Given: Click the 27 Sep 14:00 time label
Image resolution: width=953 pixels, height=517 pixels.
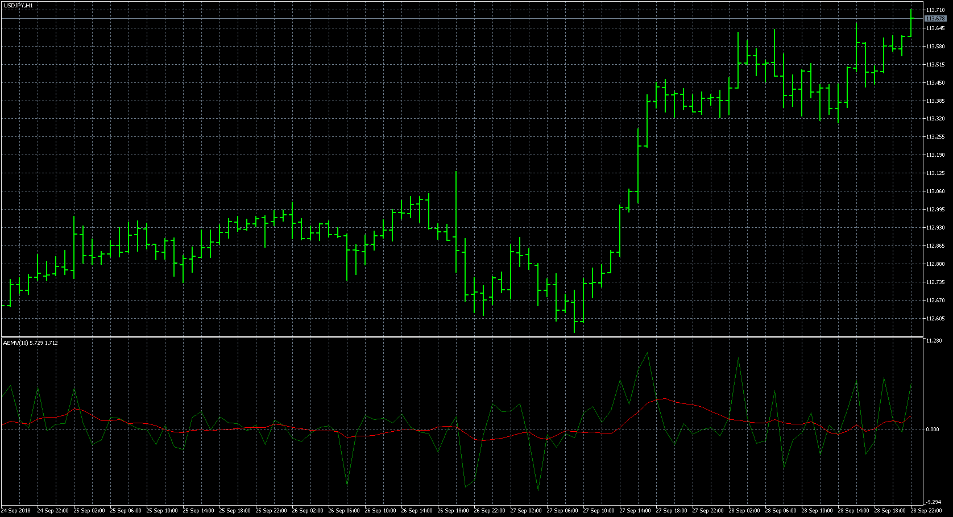Looking at the screenshot, I should (x=635, y=511).
